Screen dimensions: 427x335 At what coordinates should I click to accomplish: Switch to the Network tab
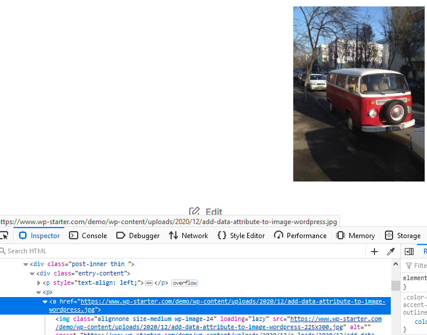tap(189, 235)
